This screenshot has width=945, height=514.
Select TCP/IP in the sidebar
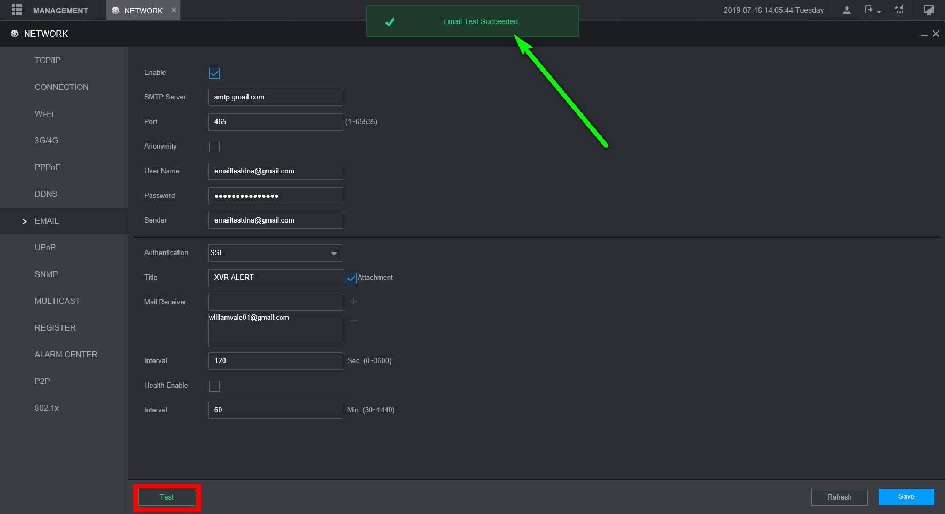tap(48, 60)
